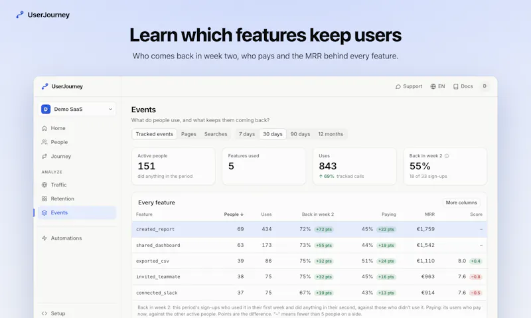Image resolution: width=531 pixels, height=318 pixels.
Task: Switch to the Searches tab
Action: tap(216, 134)
